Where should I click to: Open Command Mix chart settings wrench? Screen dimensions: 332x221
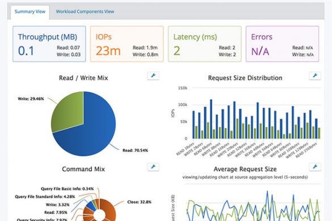[x=153, y=167]
